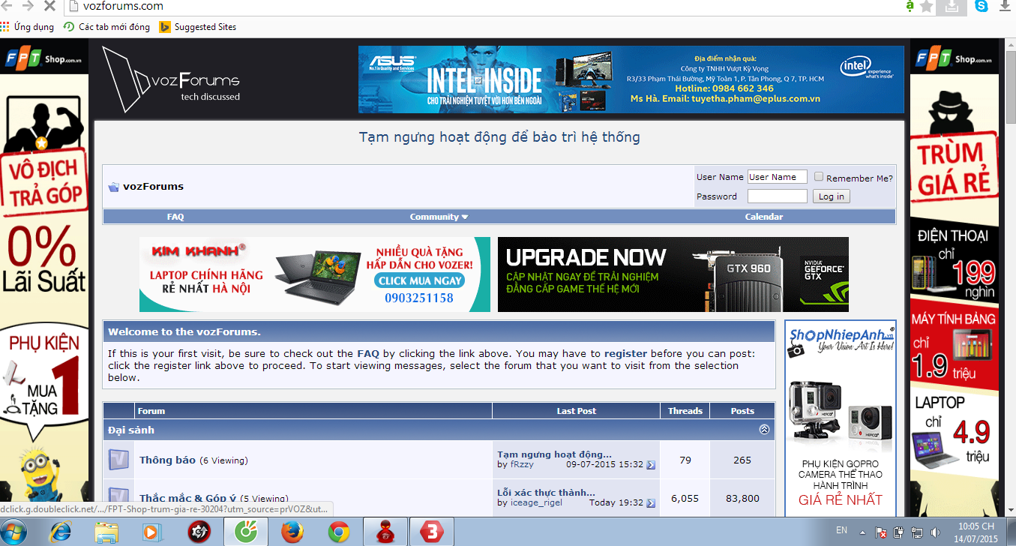The height and width of the screenshot is (546, 1016).
Task: Open the Lỗi xác thực thành... last post
Action: (546, 493)
